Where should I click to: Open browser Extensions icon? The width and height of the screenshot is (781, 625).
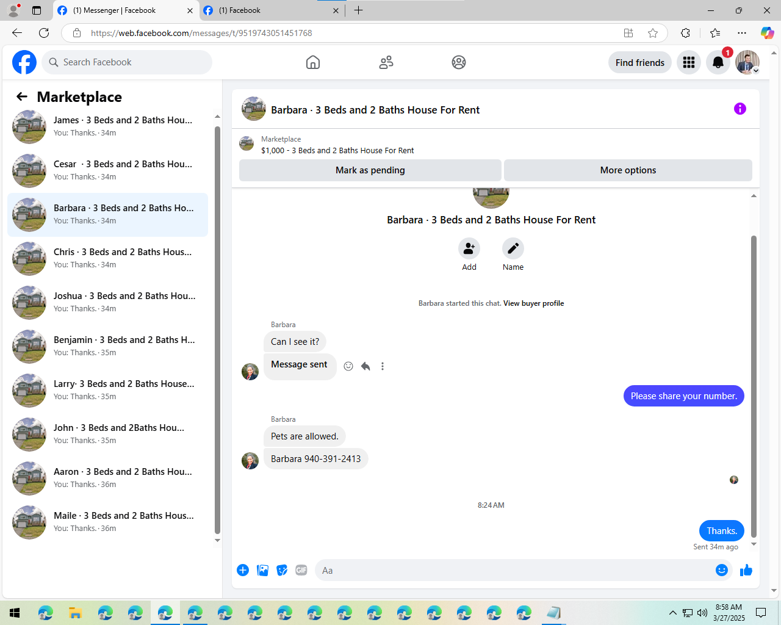(685, 33)
